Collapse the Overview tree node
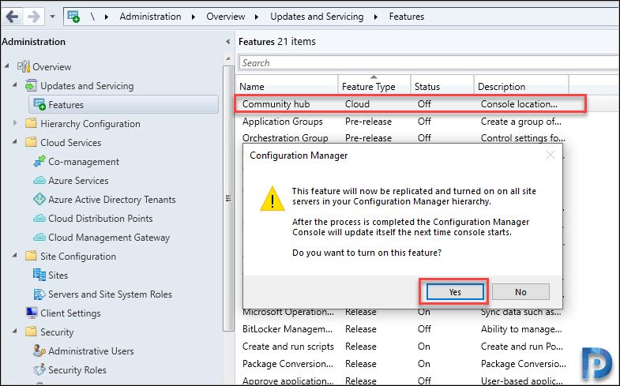This screenshot has width=620, height=386. (x=7, y=66)
